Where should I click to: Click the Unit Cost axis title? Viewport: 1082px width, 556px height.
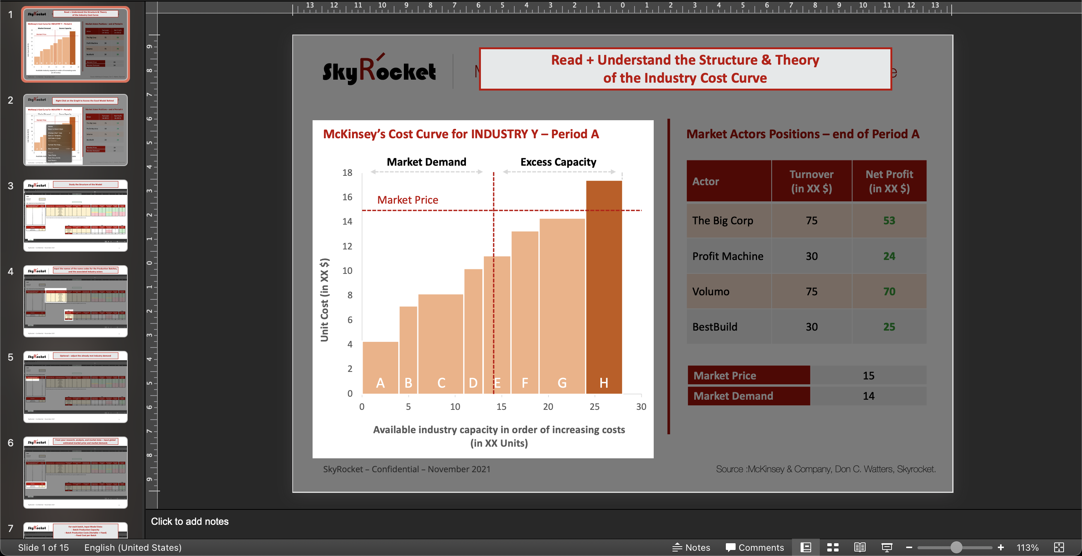(x=324, y=300)
